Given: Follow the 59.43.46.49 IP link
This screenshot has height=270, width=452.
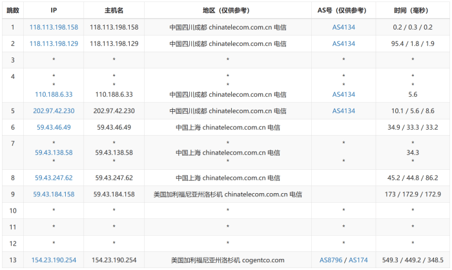Looking at the screenshot, I should click(54, 127).
